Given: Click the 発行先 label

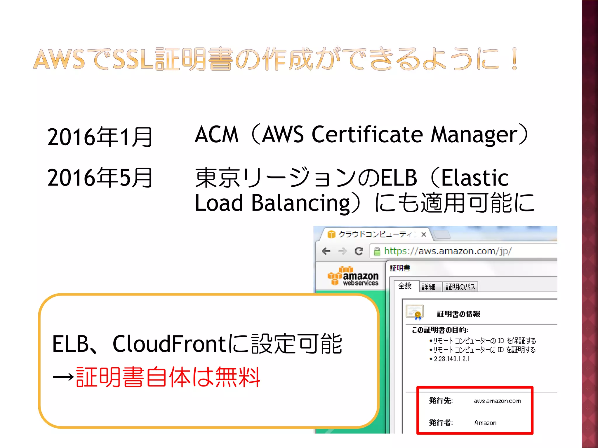Looking at the screenshot, I should tap(441, 401).
